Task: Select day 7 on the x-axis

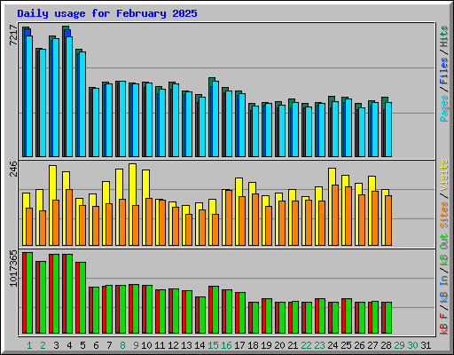Action: 109,345
